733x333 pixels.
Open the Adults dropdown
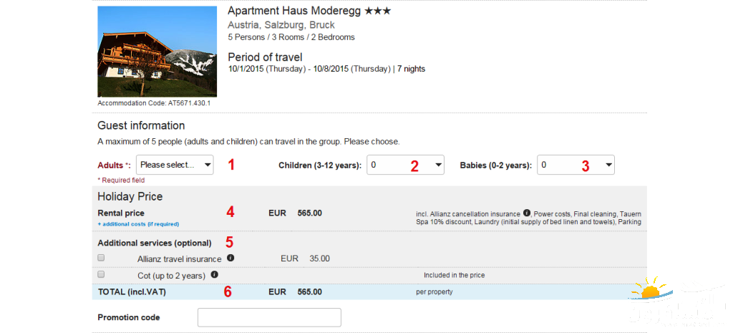[175, 165]
